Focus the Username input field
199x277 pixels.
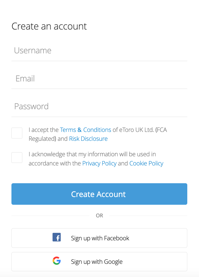coord(99,51)
